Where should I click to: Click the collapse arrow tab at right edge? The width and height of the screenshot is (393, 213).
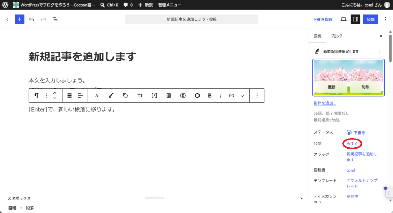[388, 193]
